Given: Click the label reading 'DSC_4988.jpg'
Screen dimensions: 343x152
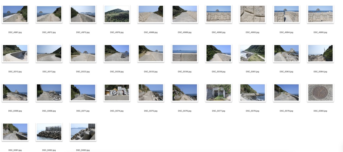Looking at the screenshot, I should pos(151,33).
